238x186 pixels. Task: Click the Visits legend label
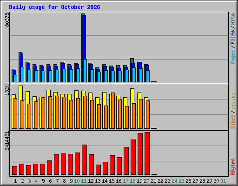(x=232, y=101)
